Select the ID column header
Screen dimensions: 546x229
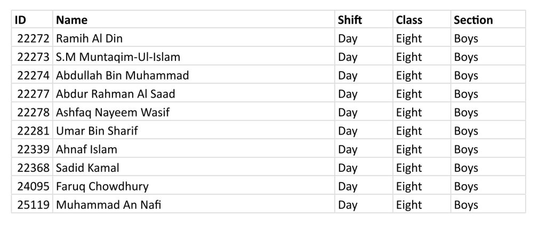click(x=32, y=20)
